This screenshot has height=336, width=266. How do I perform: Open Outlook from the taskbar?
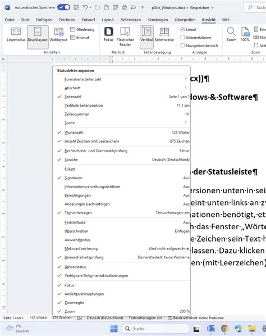[211, 329]
